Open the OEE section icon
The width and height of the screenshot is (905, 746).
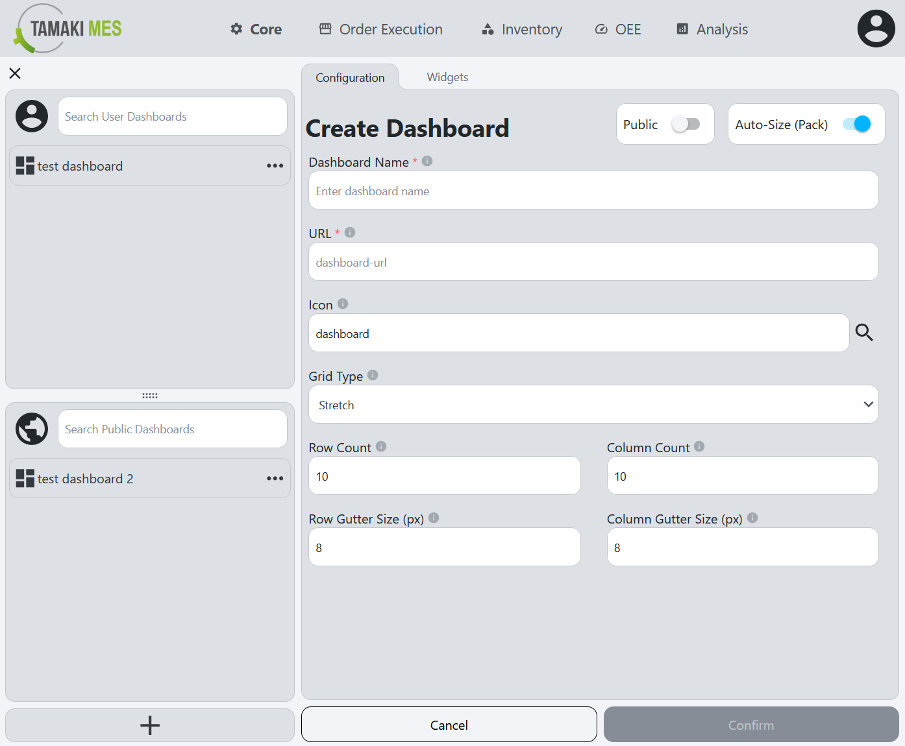tap(601, 29)
